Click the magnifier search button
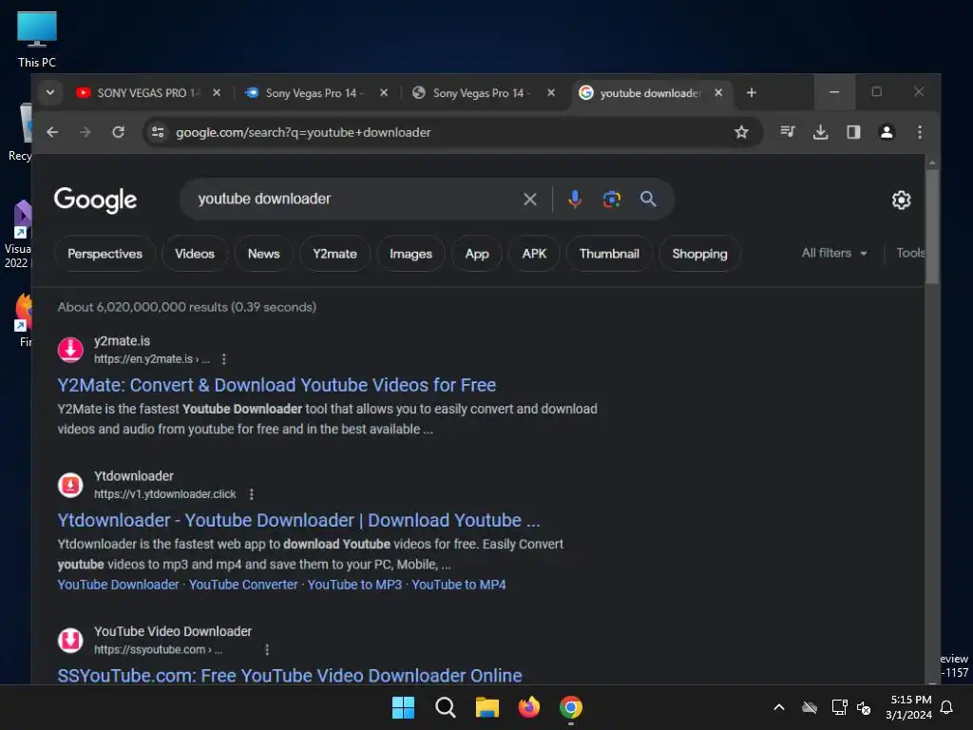The width and height of the screenshot is (973, 730). (648, 200)
